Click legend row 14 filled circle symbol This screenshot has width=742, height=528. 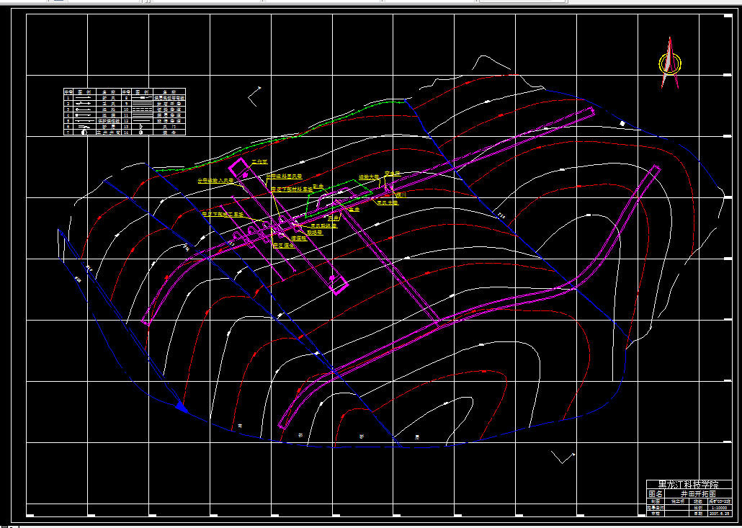[140, 133]
